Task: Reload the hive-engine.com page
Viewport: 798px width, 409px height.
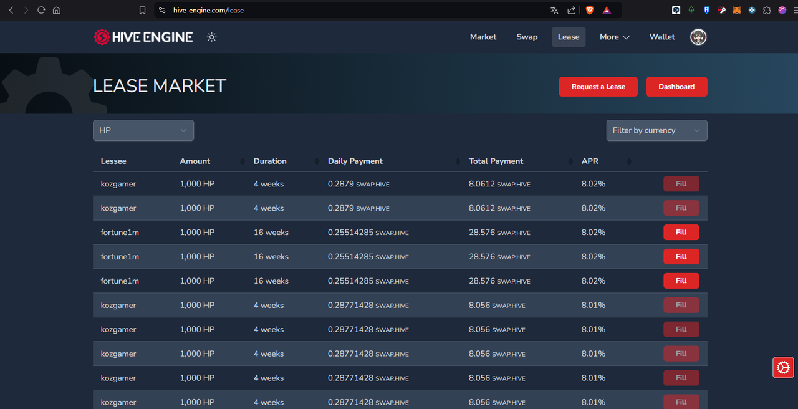Action: pos(41,10)
